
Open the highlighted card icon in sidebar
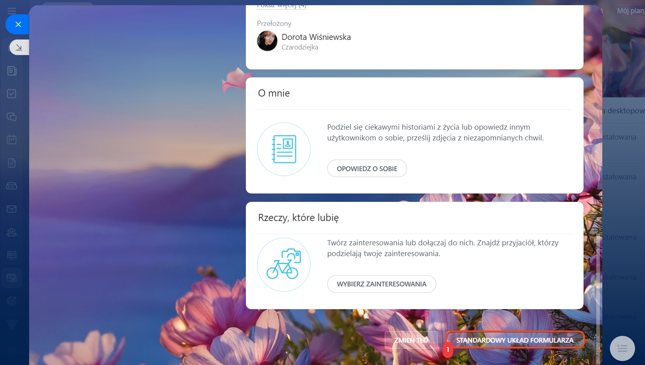click(x=12, y=278)
